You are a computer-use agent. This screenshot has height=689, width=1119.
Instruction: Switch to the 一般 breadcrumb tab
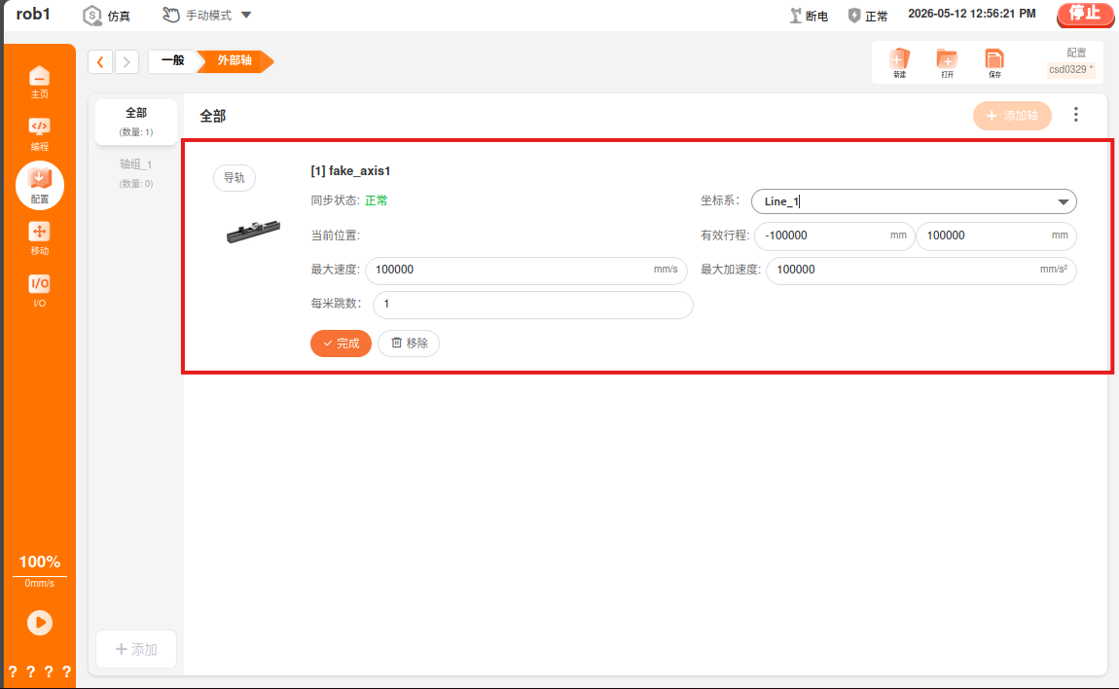point(172,60)
